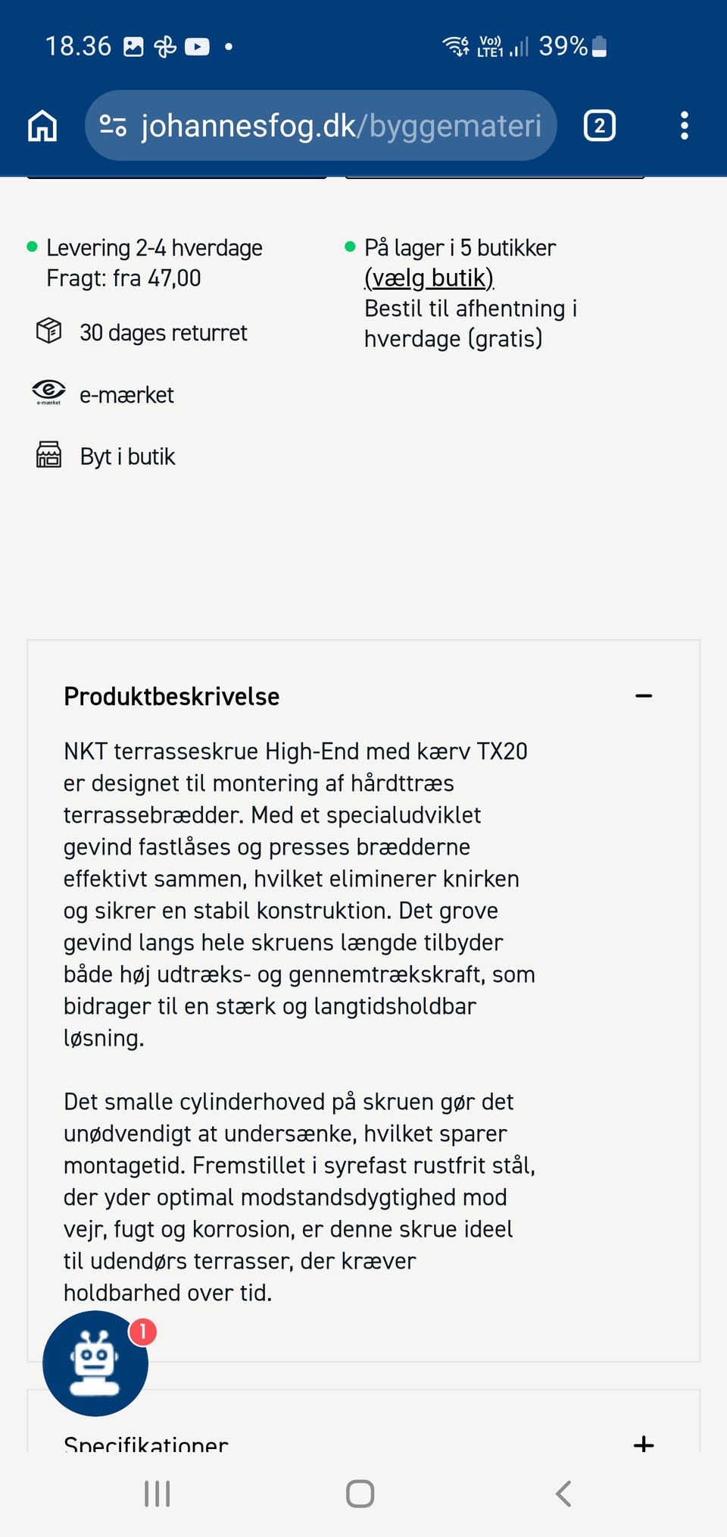Image resolution: width=727 pixels, height=1537 pixels.
Task: Tap the browser home icon
Action: tap(42, 126)
